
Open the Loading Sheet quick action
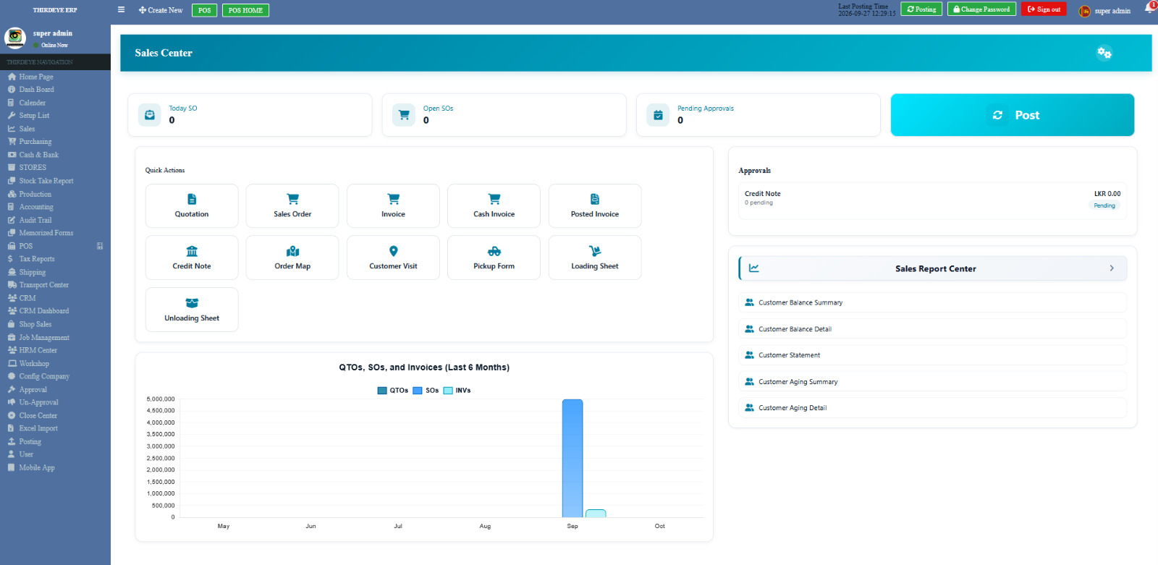(595, 258)
